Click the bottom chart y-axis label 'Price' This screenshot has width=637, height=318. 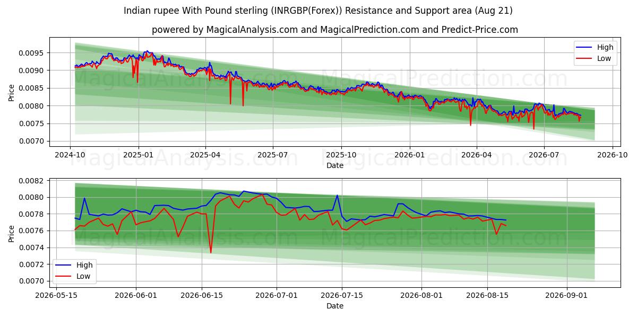[12, 233]
